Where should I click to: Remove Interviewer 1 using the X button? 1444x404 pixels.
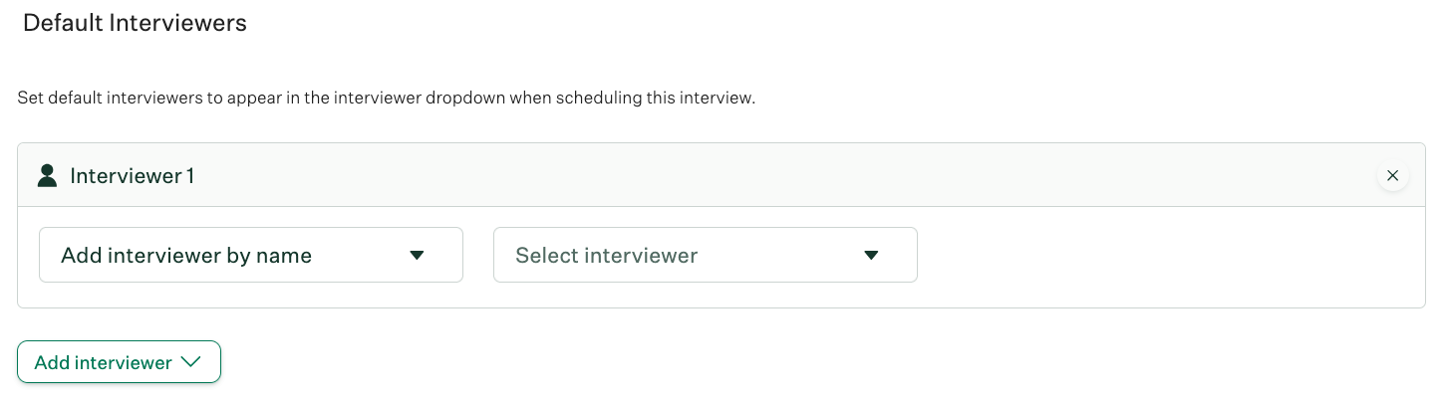(x=1392, y=176)
